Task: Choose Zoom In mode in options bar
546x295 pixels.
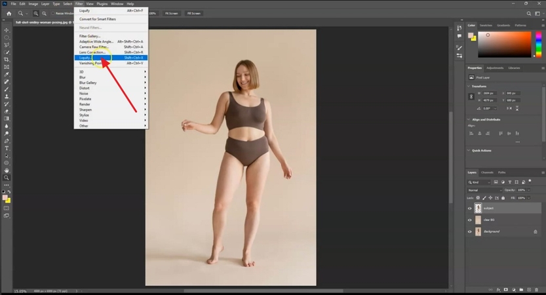Action: (x=36, y=13)
